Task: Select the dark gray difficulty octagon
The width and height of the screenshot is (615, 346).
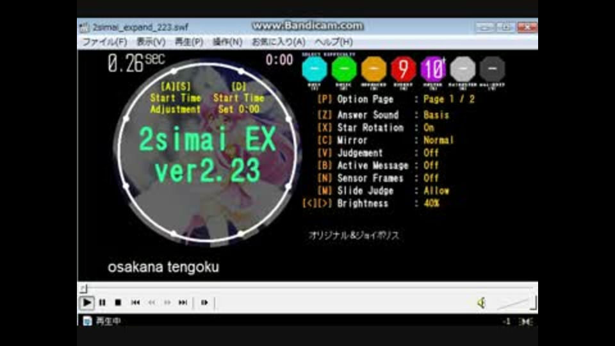Action: coord(492,69)
